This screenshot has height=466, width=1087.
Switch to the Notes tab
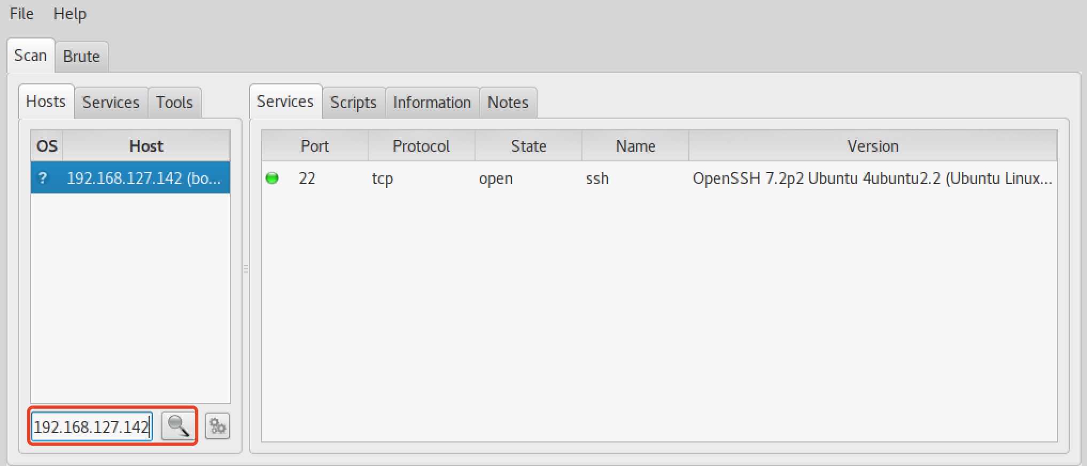pos(508,103)
